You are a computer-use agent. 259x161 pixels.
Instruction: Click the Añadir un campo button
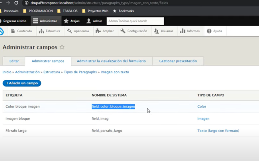tap(22, 83)
